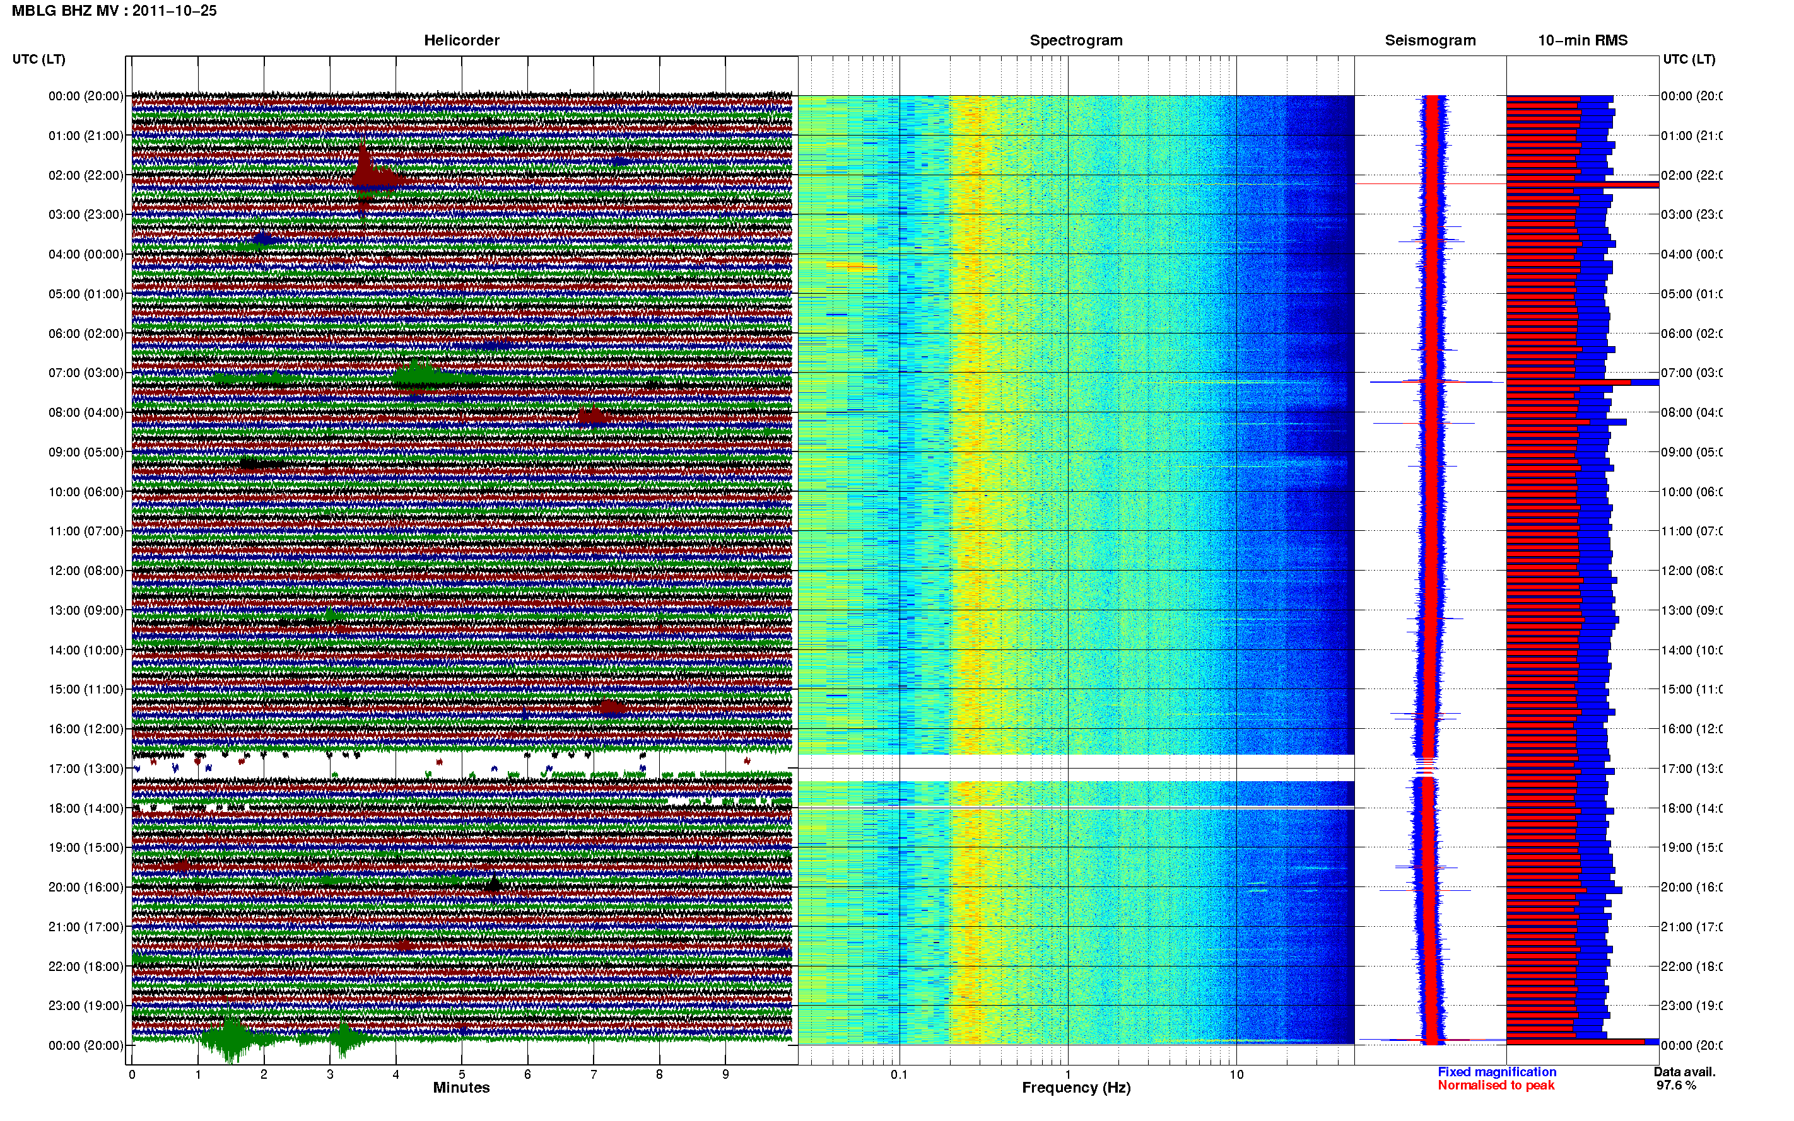Click the '97.6 %' data availability value
Screen dimensions: 1794x1121
[1676, 1086]
